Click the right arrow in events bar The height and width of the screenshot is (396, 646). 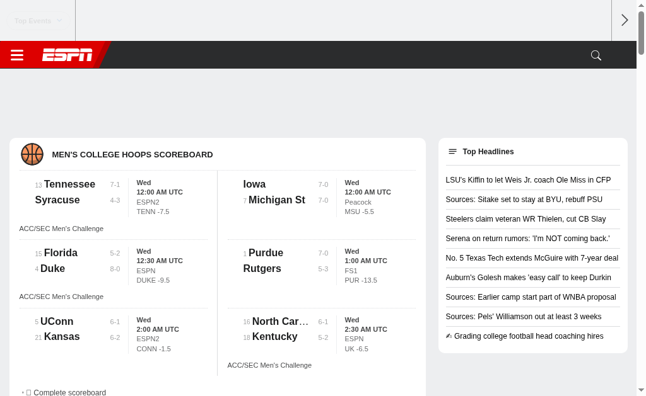(x=625, y=20)
